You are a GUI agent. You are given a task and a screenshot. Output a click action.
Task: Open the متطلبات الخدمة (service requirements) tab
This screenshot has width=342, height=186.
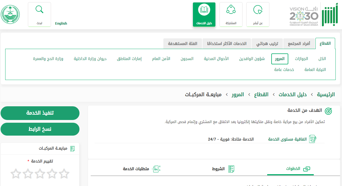click(141, 169)
